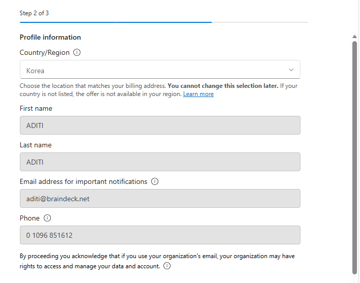Click the First name input field

(160, 125)
